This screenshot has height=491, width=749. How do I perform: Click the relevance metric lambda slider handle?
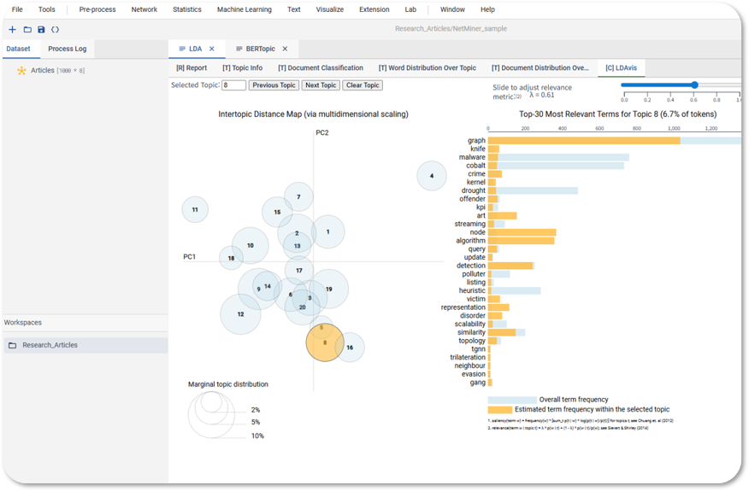tap(694, 85)
